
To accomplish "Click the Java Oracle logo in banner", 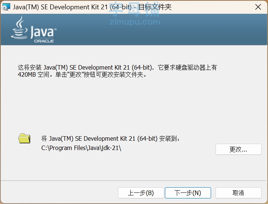I will point(33,29).
